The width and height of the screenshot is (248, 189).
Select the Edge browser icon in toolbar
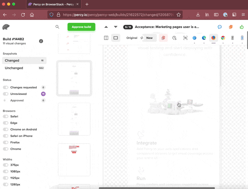(204, 38)
